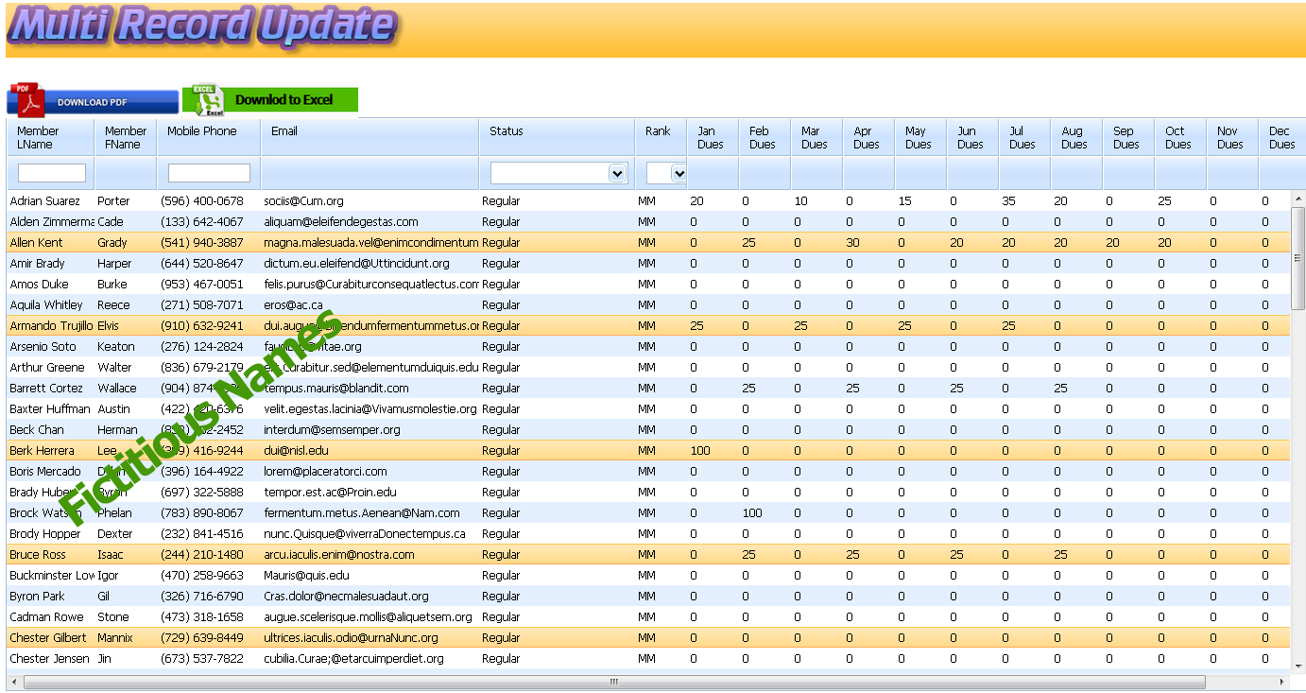1306x693 pixels.
Task: Click Brock Watson's email address
Action: point(362,513)
